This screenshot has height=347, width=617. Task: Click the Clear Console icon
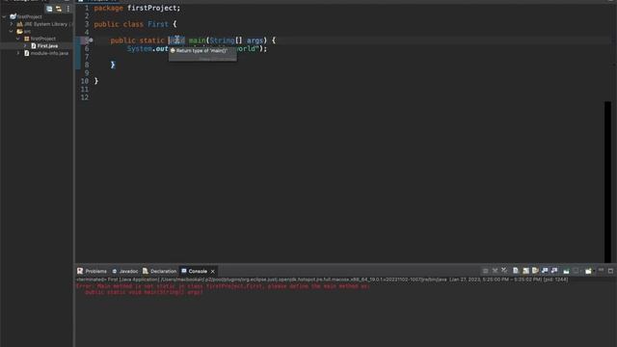[x=516, y=271]
